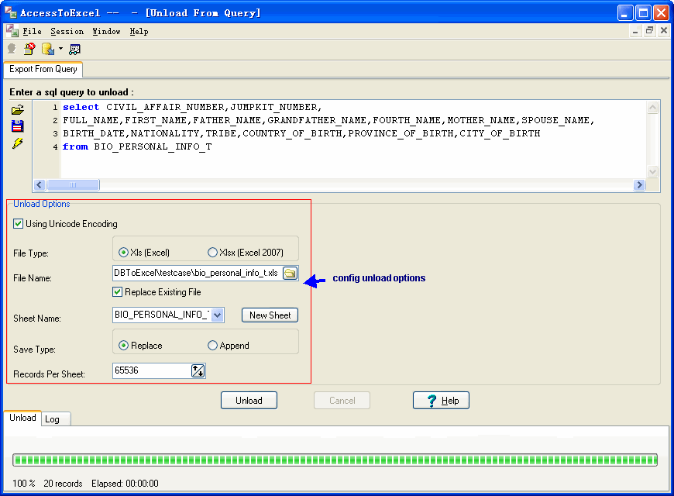Click the New Sheet button
Screen dimensions: 674x496
pos(270,315)
